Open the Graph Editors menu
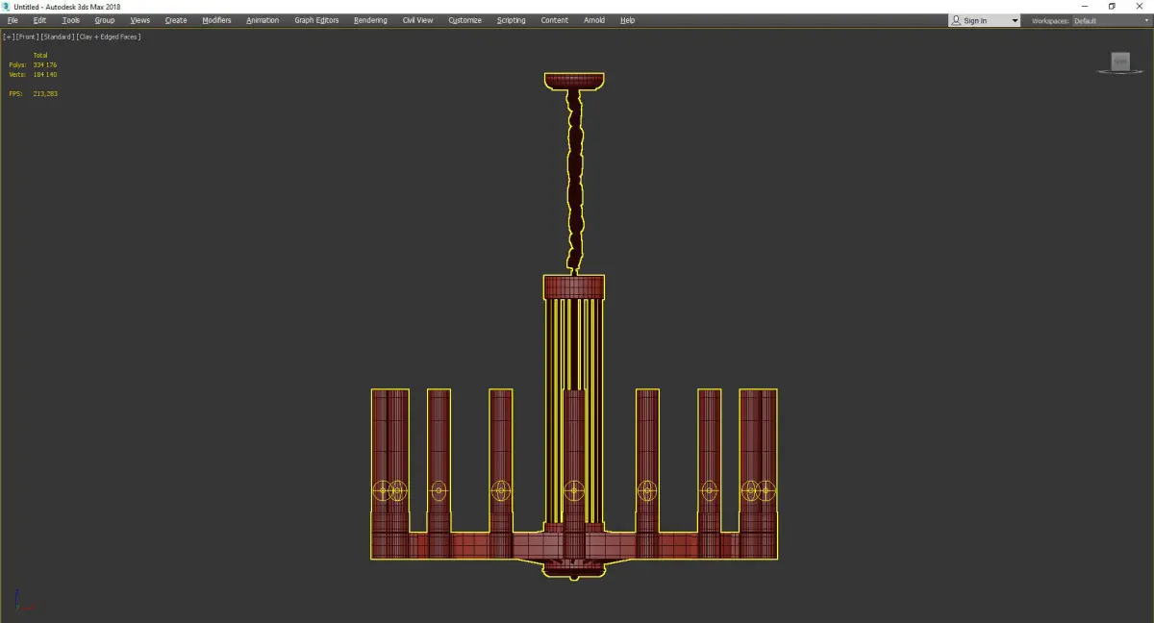Image resolution: width=1154 pixels, height=623 pixels. click(x=316, y=20)
